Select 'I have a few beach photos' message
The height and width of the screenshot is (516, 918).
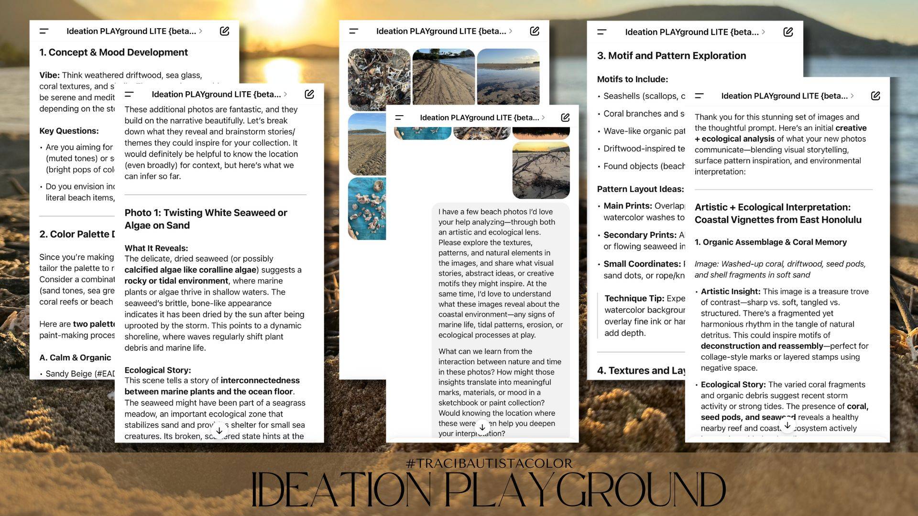[x=501, y=273]
